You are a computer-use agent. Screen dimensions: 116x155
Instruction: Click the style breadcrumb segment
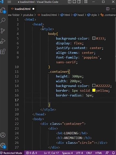(92, 15)
